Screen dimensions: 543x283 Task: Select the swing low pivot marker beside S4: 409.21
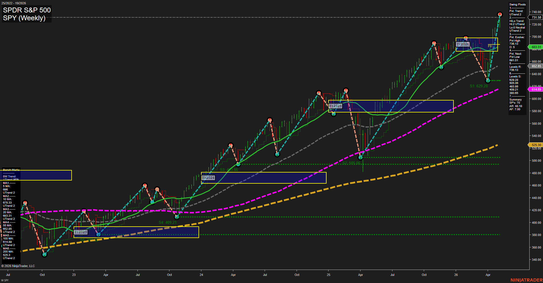177,217
